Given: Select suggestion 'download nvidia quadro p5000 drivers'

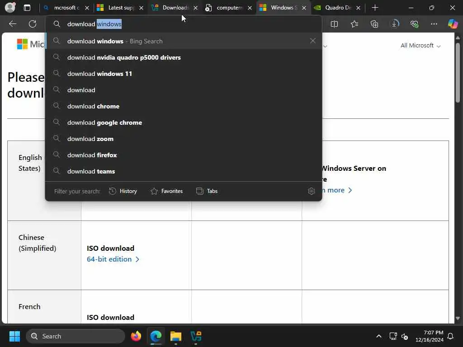Looking at the screenshot, I should (x=184, y=57).
